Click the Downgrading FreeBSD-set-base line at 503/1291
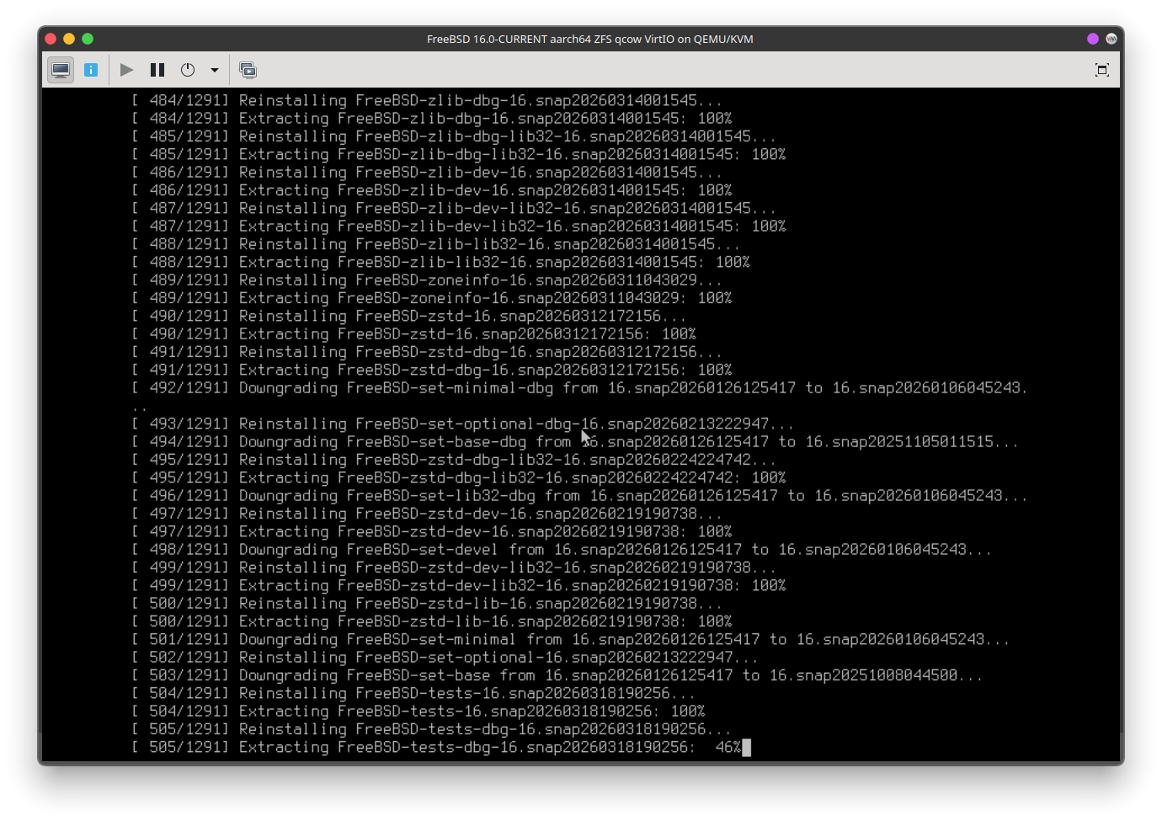This screenshot has width=1162, height=821. click(556, 675)
